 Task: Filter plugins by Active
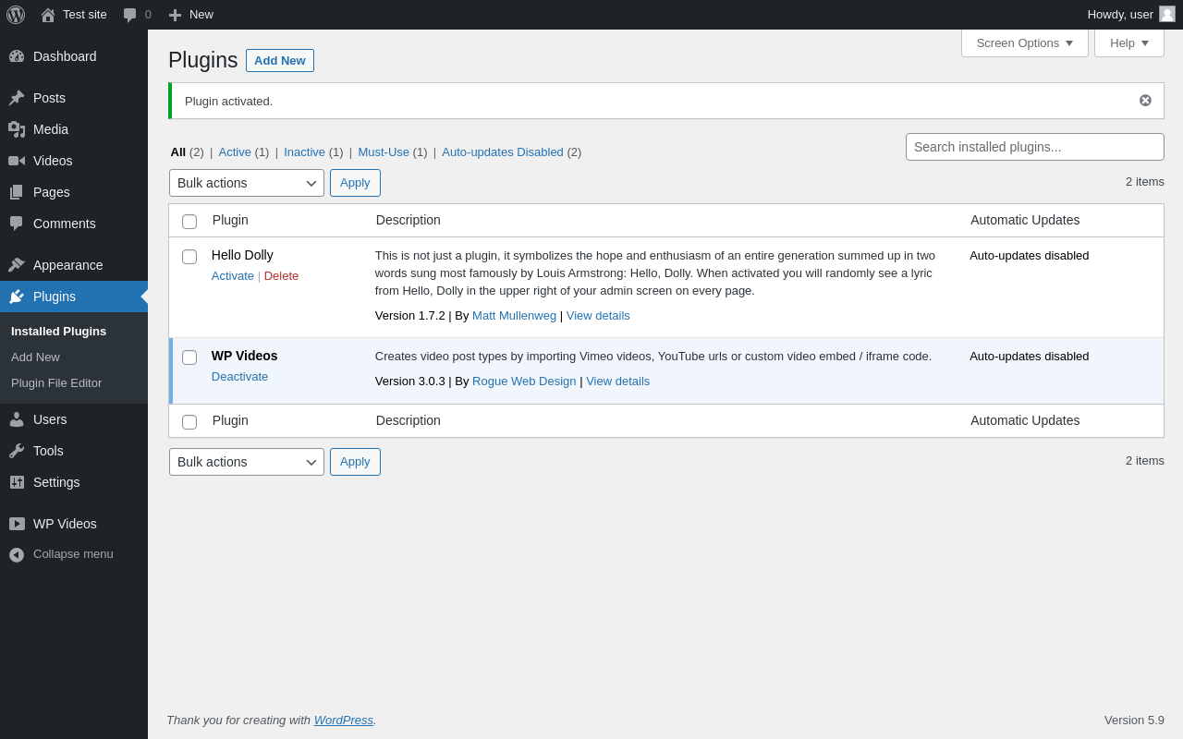coord(235,152)
